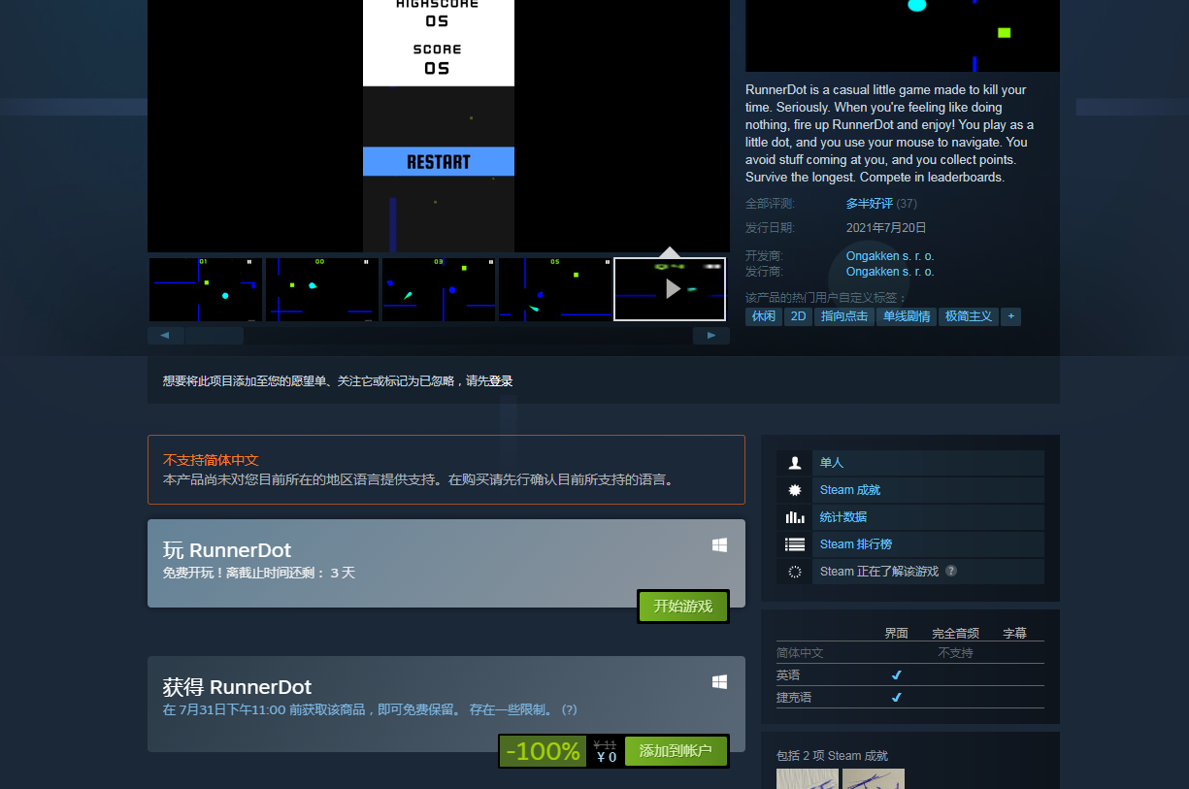
Task: Click the 不支持 text in 简体中文 row
Action: (955, 653)
